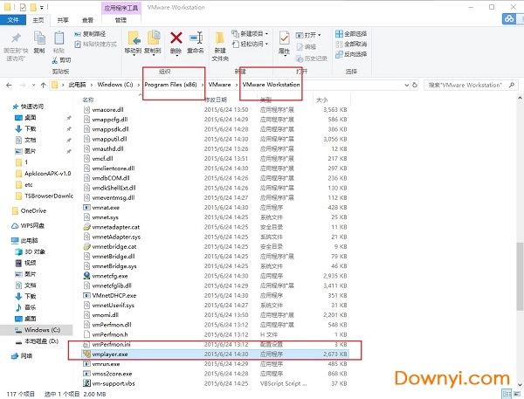524x399 pixels.
Task: Click the up one level arrow
Action: click(x=43, y=86)
